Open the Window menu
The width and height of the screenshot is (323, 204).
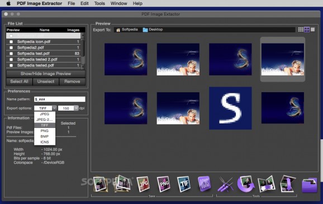(119, 3)
